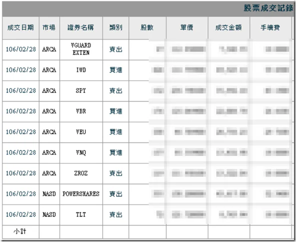Click the 賣出 cell in the SPY row

pyautogui.click(x=116, y=90)
